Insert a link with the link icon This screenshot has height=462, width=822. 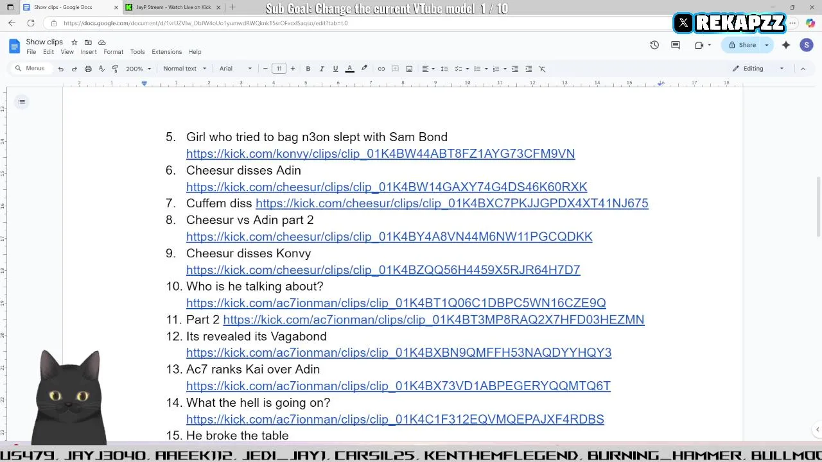pyautogui.click(x=381, y=69)
